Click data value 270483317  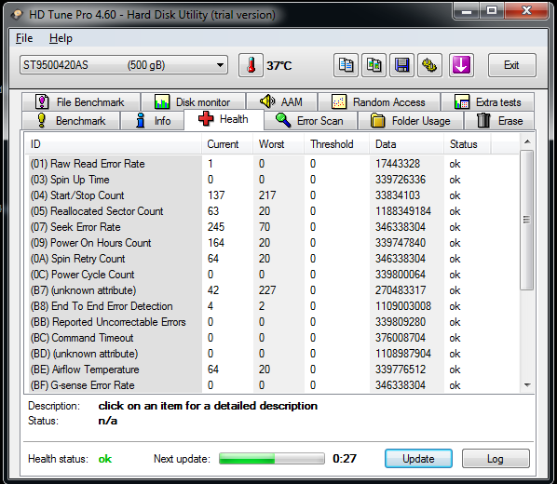(401, 290)
